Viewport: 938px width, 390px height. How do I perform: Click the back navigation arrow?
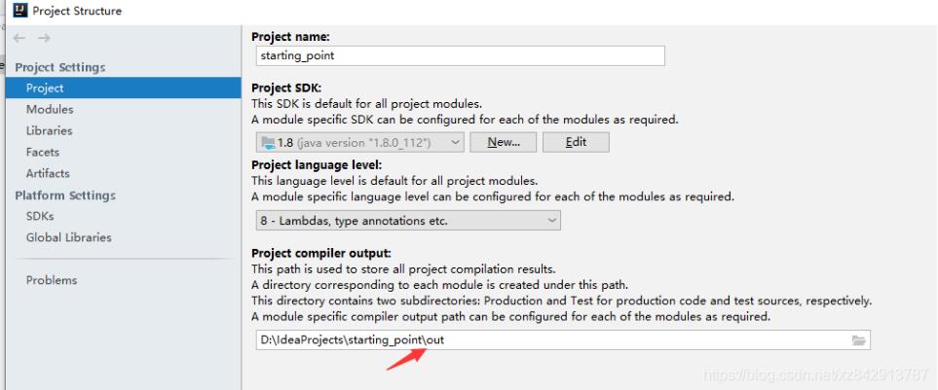click(x=19, y=40)
